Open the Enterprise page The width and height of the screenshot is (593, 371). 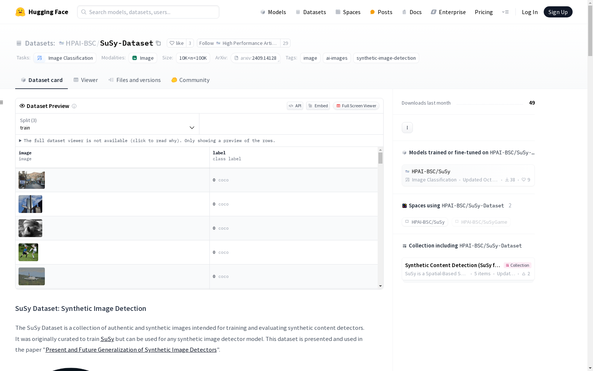click(x=448, y=12)
